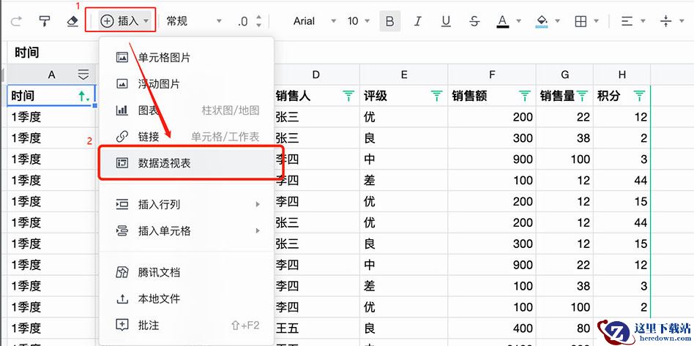Image resolution: width=694 pixels, height=346 pixels.
Task: Open the font size 10 dropdown
Action: pos(358,21)
